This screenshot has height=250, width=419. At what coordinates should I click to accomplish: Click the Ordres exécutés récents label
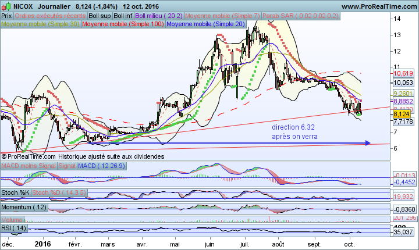coord(50,16)
